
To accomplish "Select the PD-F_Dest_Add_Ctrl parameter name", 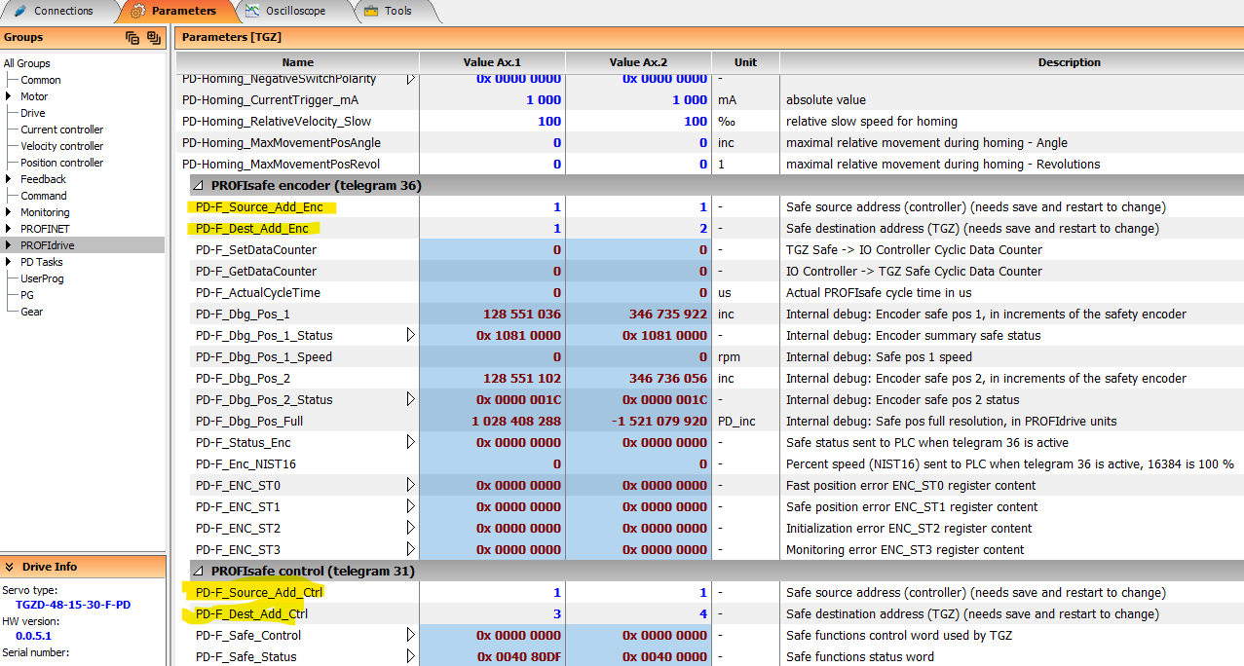I will click(251, 613).
